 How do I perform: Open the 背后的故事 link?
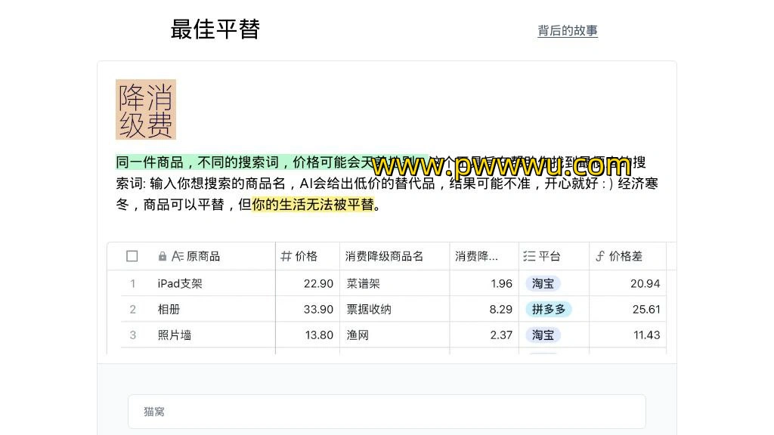tap(567, 30)
